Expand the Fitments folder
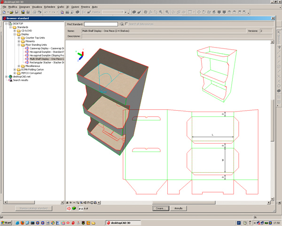The image size is (282, 226). (19, 41)
